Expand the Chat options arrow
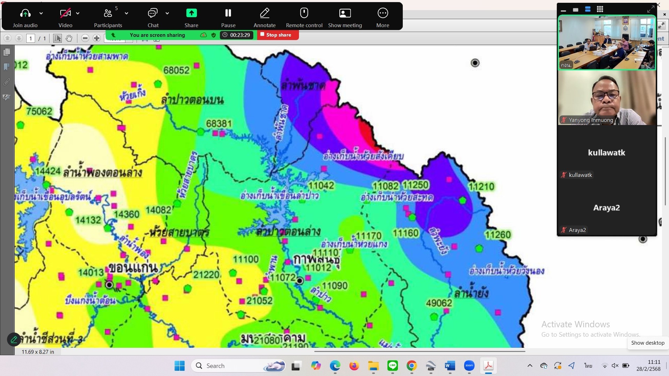This screenshot has height=376, width=669. point(167,13)
